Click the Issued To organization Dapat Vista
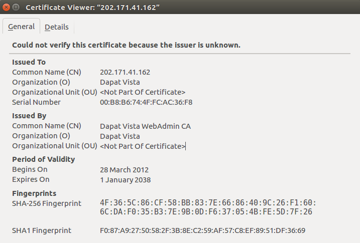Image resolution: width=360 pixels, height=243 pixels. [x=119, y=82]
